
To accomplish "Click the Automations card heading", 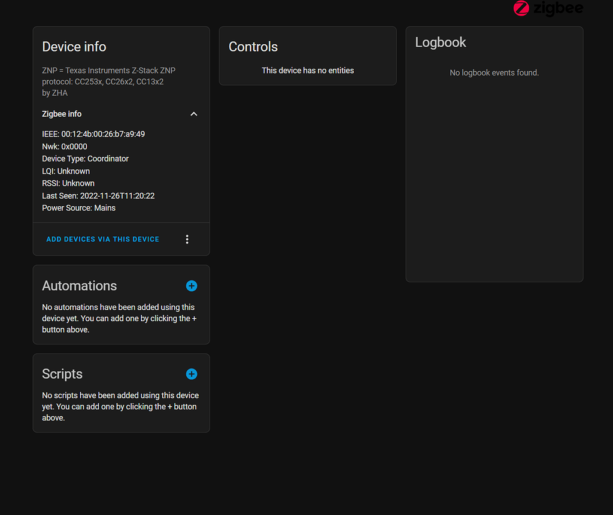I will pyautogui.click(x=80, y=286).
